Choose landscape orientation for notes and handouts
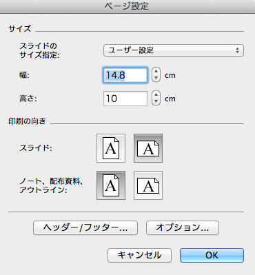Viewport: 255px width, 275px height. click(x=148, y=185)
